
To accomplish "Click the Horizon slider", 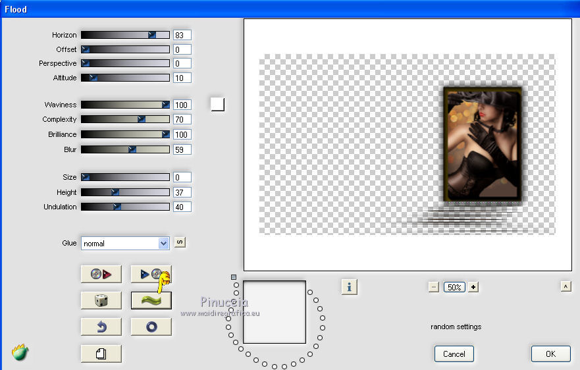I will (125, 35).
